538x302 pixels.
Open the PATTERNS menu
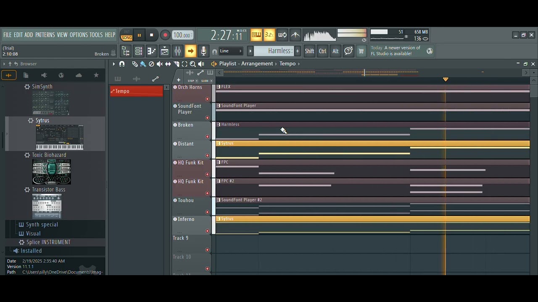pyautogui.click(x=45, y=35)
